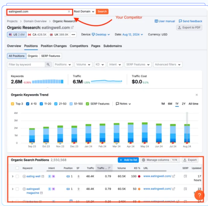Click red KD indicator dot for eating well
208x206 pixels.
point(139,176)
